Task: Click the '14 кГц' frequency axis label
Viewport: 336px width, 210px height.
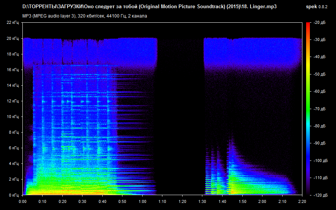Action: coord(13,86)
